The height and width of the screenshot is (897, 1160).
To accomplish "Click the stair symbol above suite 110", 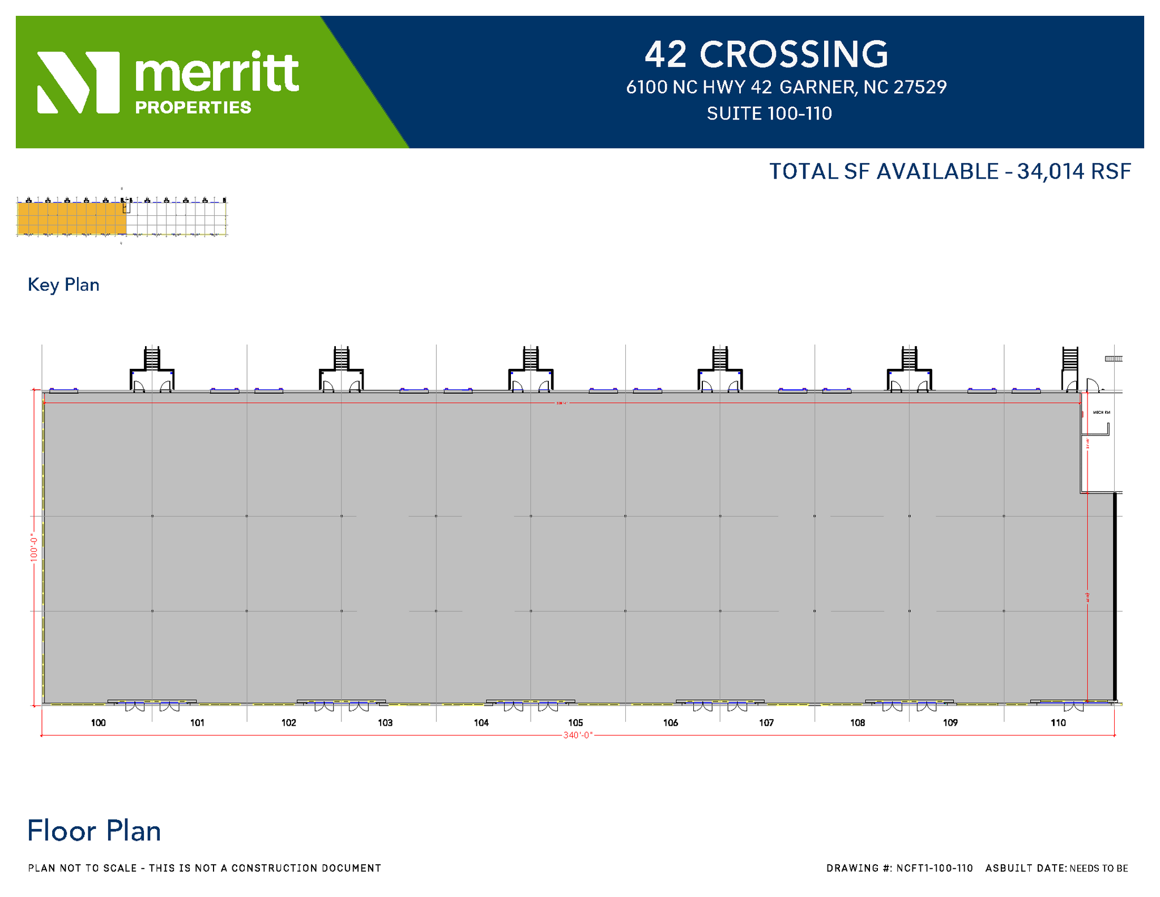I will click(1070, 369).
